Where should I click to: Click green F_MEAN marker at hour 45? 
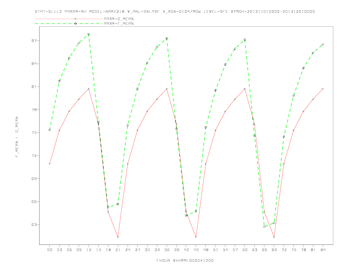pyautogui.click(x=196, y=212)
